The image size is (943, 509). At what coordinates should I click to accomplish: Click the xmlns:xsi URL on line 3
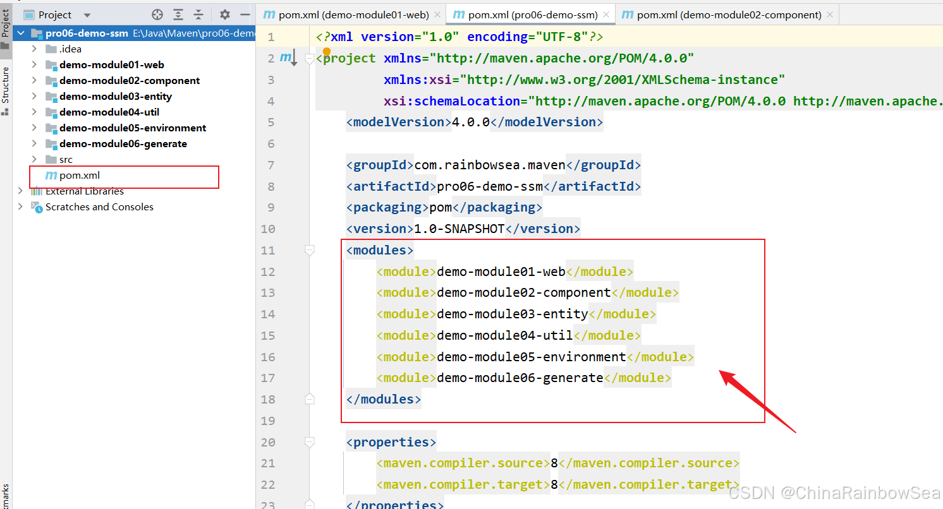point(623,80)
